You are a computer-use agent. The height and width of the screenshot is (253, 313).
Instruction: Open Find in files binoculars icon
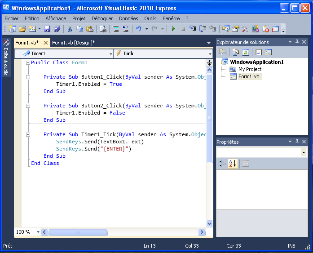[x=103, y=29]
